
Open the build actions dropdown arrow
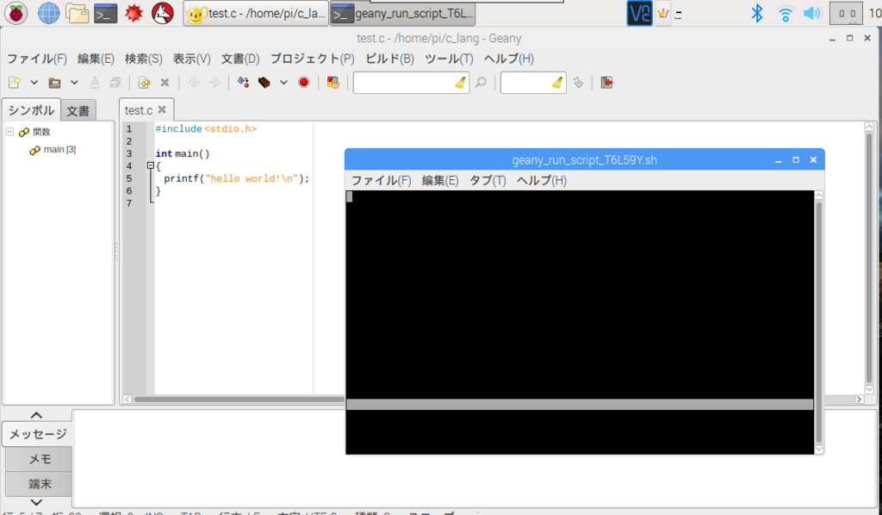click(283, 83)
